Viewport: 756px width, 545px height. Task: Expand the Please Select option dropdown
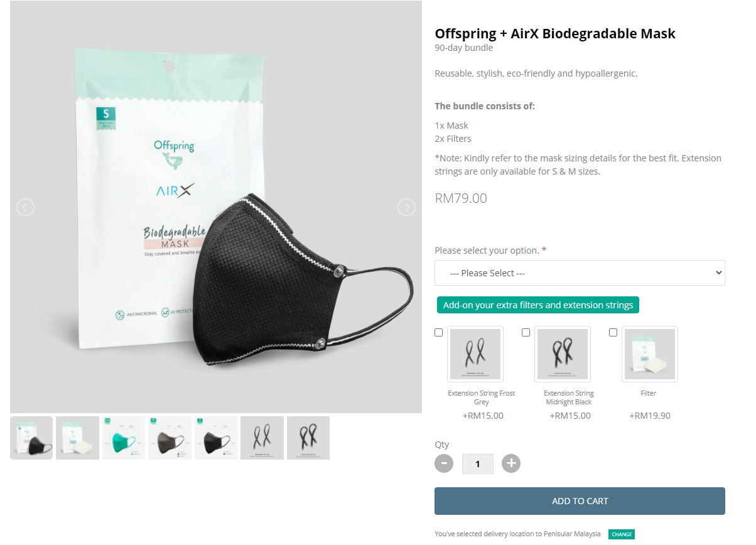tap(580, 273)
